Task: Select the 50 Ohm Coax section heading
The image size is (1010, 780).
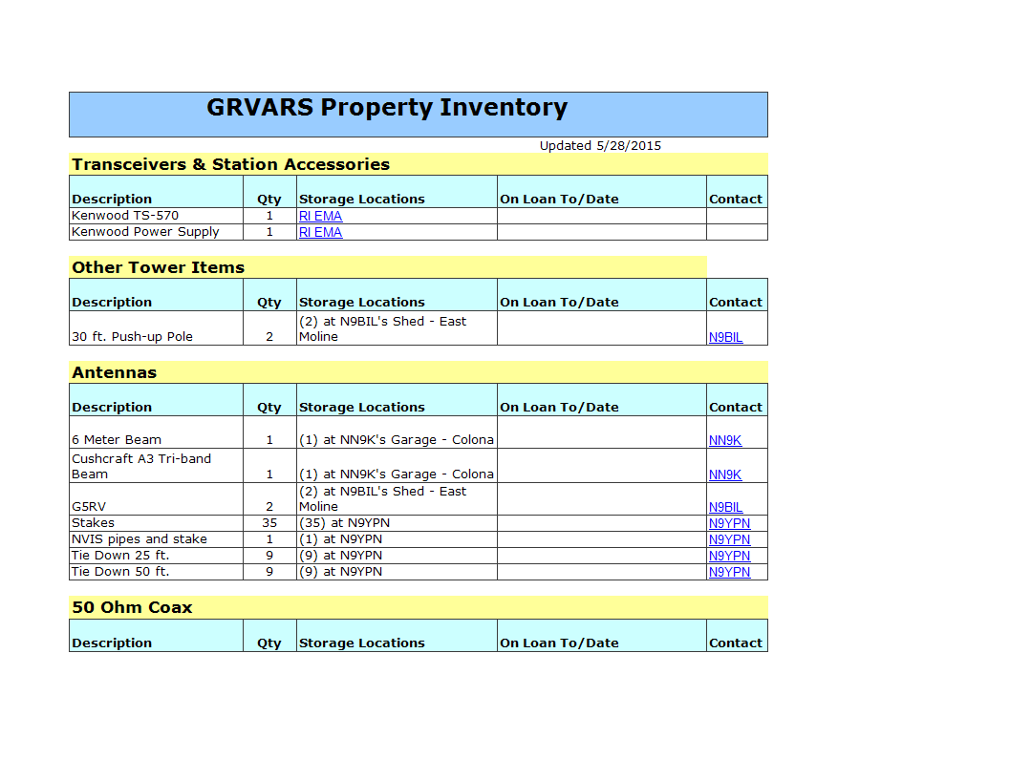Action: point(132,607)
